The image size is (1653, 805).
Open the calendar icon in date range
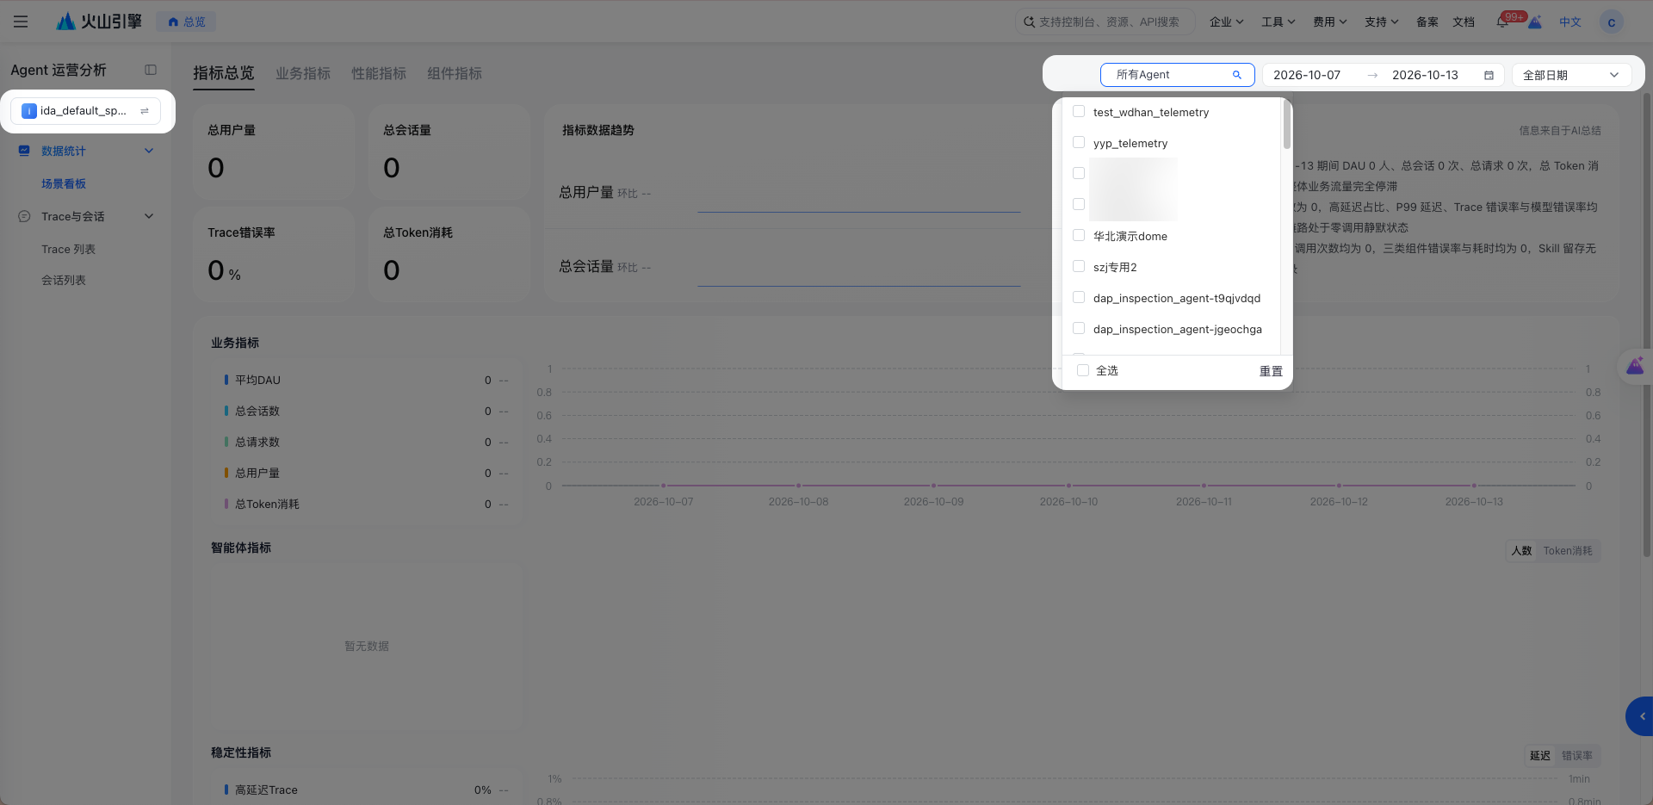[x=1489, y=75]
